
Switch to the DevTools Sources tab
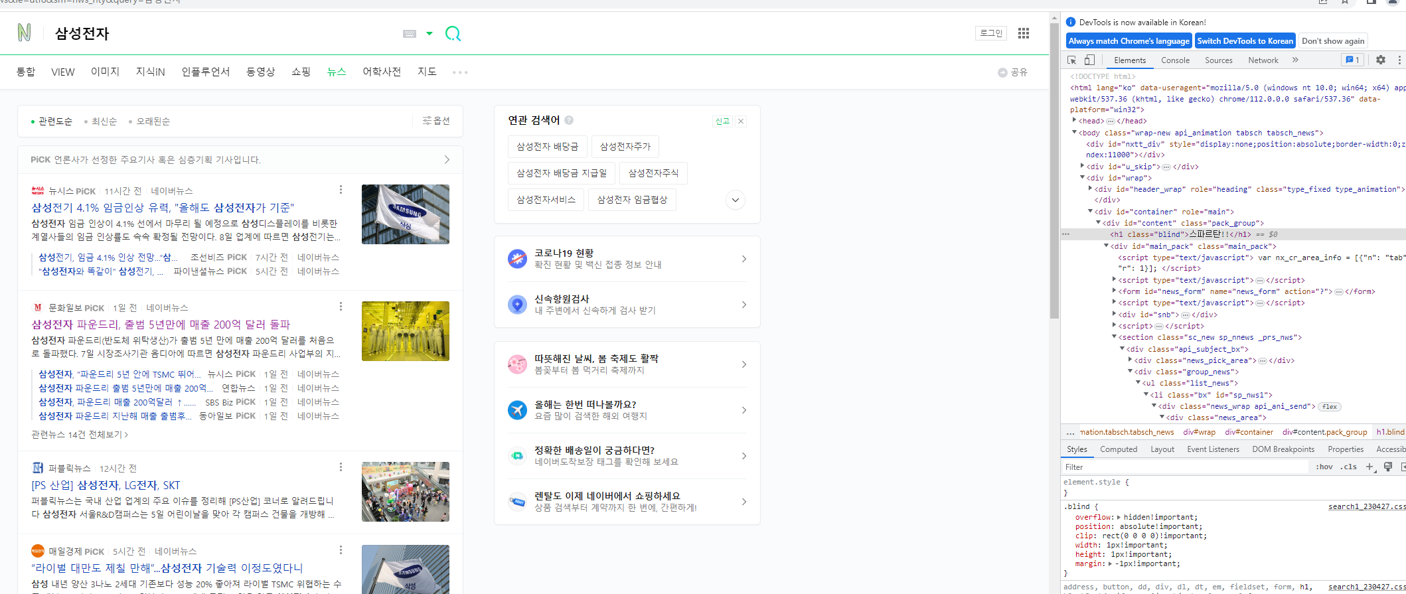1219,60
